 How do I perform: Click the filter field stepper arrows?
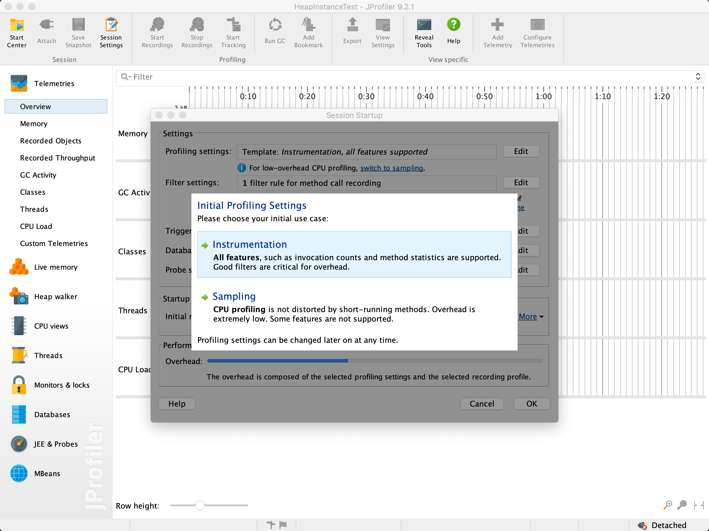698,76
